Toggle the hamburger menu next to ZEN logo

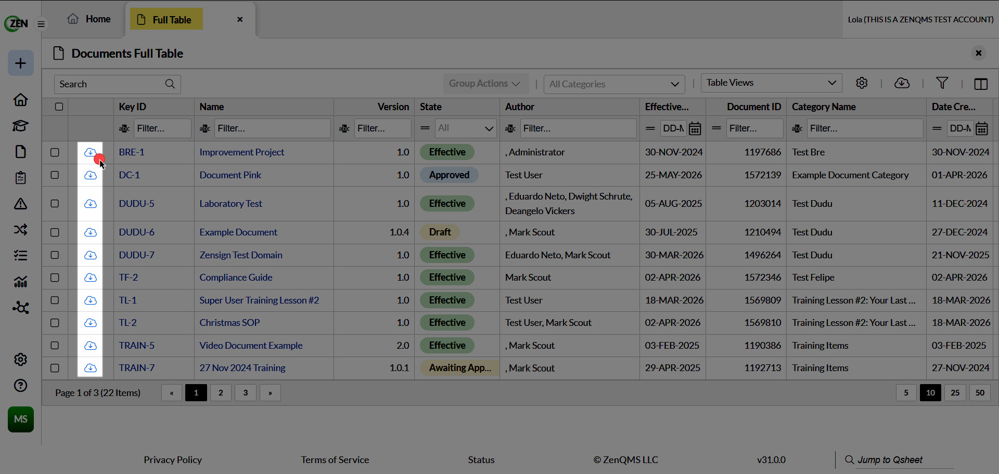pyautogui.click(x=41, y=24)
